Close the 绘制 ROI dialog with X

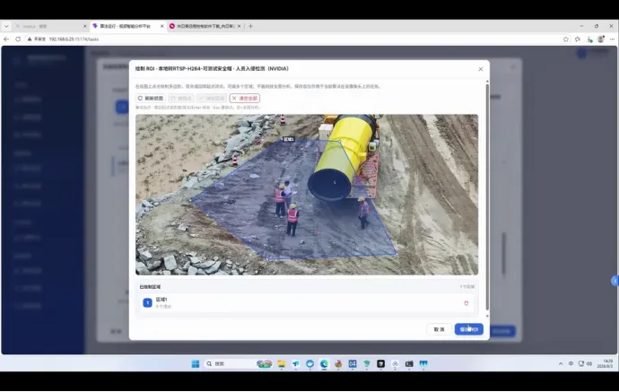pyautogui.click(x=481, y=69)
